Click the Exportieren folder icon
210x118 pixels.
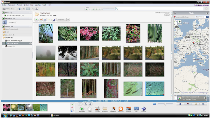click(105, 108)
